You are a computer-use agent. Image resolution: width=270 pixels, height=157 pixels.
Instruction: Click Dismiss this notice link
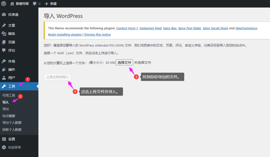(x=98, y=34)
